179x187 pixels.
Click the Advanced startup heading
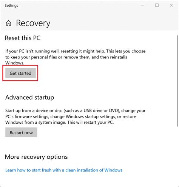[30, 98]
